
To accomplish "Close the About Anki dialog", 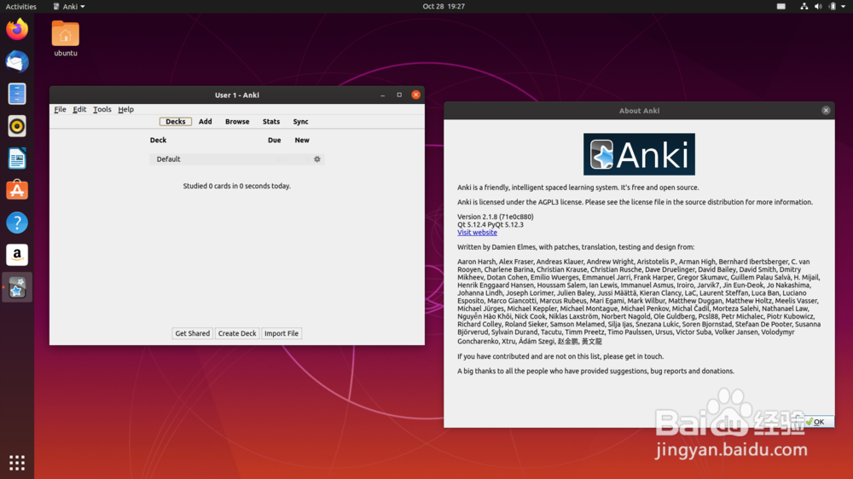I will [826, 110].
